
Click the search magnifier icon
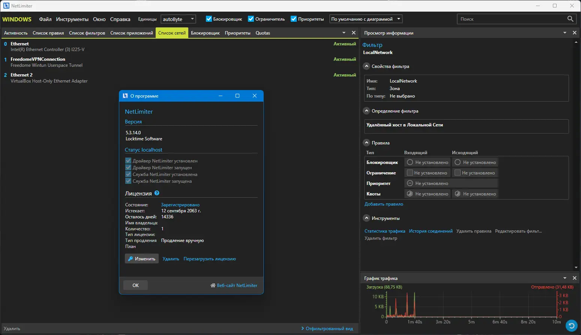[570, 19]
